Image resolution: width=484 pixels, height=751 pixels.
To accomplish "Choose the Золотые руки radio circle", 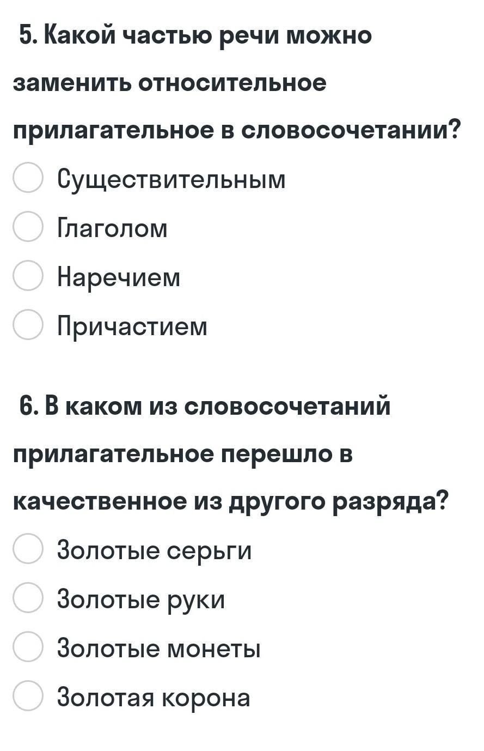I will (x=28, y=598).
